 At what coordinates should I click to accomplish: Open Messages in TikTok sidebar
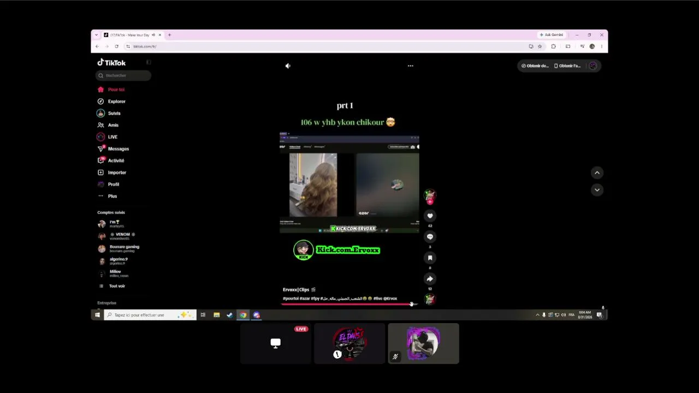[113, 148]
